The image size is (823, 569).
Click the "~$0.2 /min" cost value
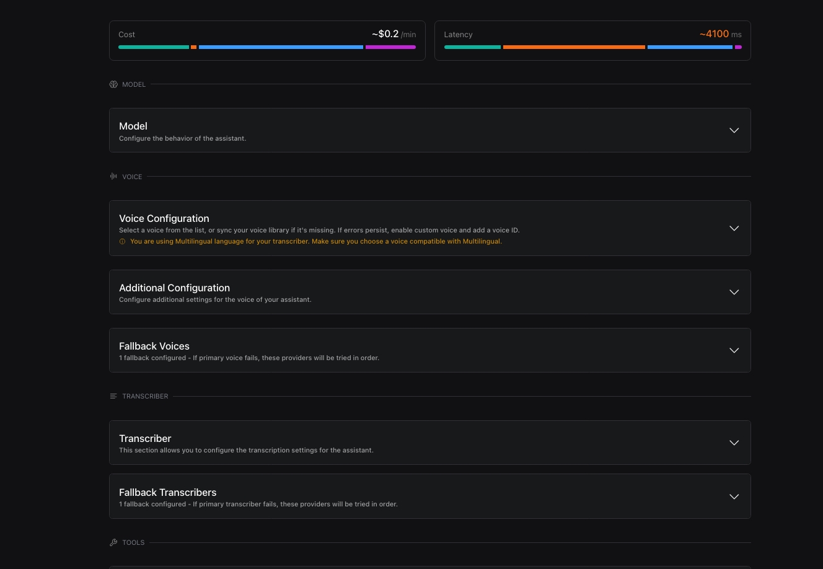click(x=394, y=34)
